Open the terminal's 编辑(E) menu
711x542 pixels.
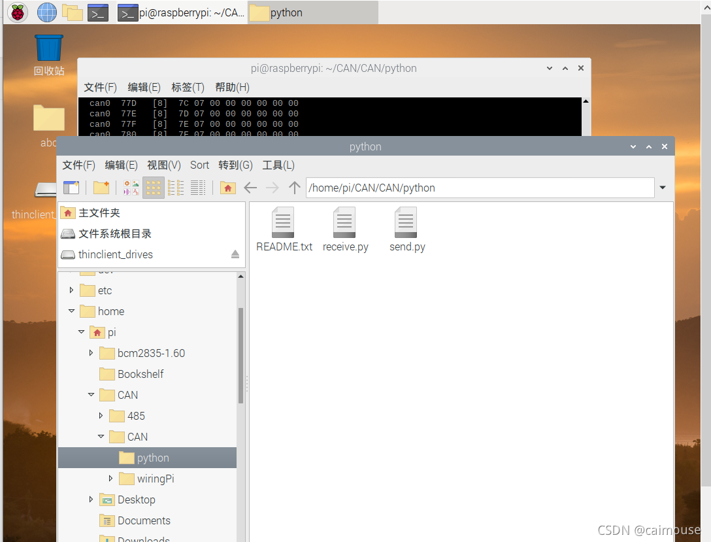click(x=144, y=88)
